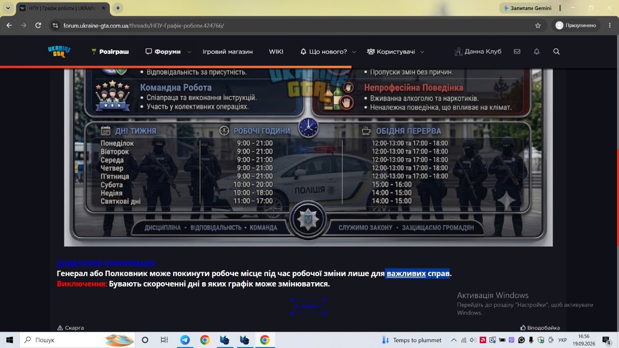Open Windows notification center
Screen dimensions: 619x348
point(608,340)
